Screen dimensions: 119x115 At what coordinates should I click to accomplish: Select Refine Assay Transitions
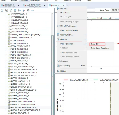tap(100, 48)
